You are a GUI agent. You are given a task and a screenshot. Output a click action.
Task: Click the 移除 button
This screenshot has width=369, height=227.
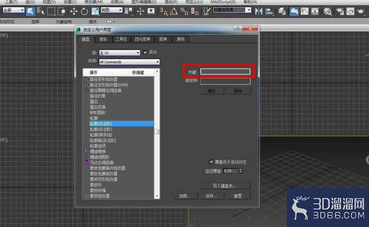pos(238,91)
